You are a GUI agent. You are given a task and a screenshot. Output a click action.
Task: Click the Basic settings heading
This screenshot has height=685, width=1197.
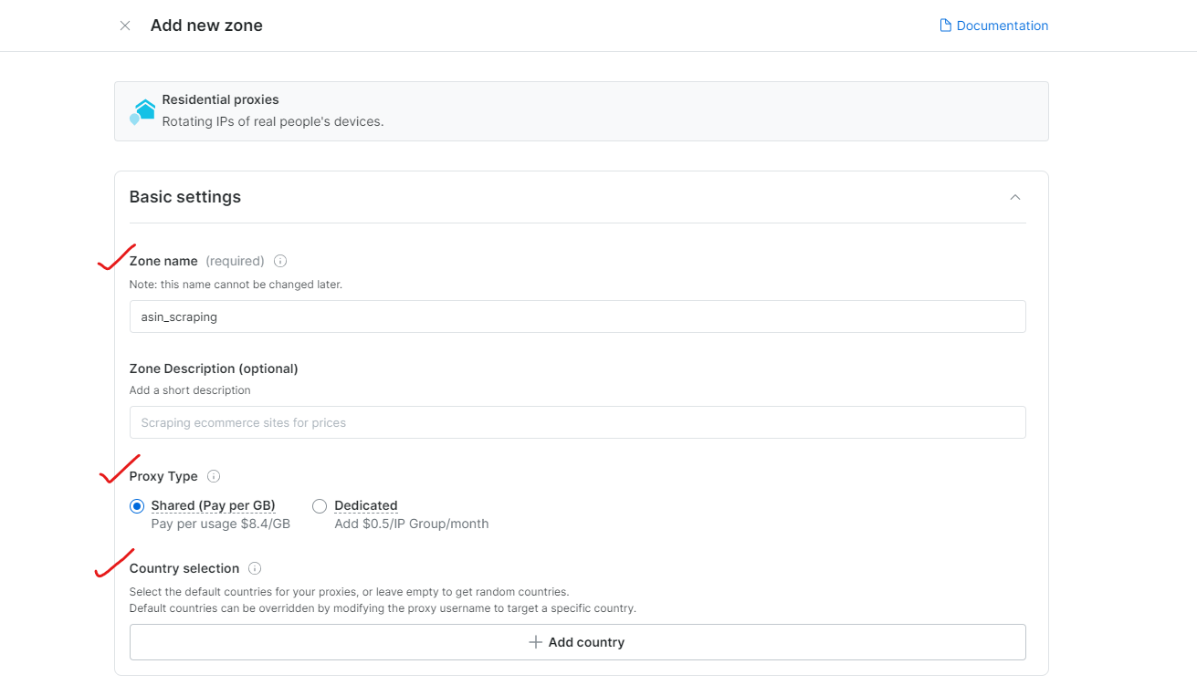185,197
